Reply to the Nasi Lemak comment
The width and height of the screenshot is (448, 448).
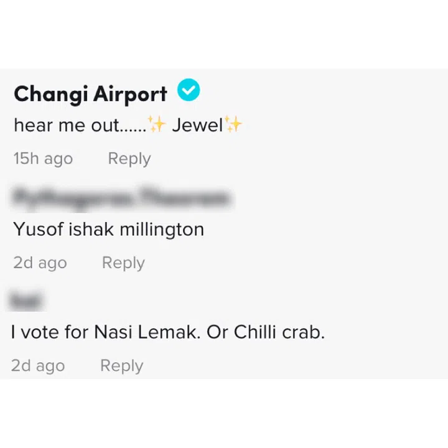pyautogui.click(x=121, y=366)
